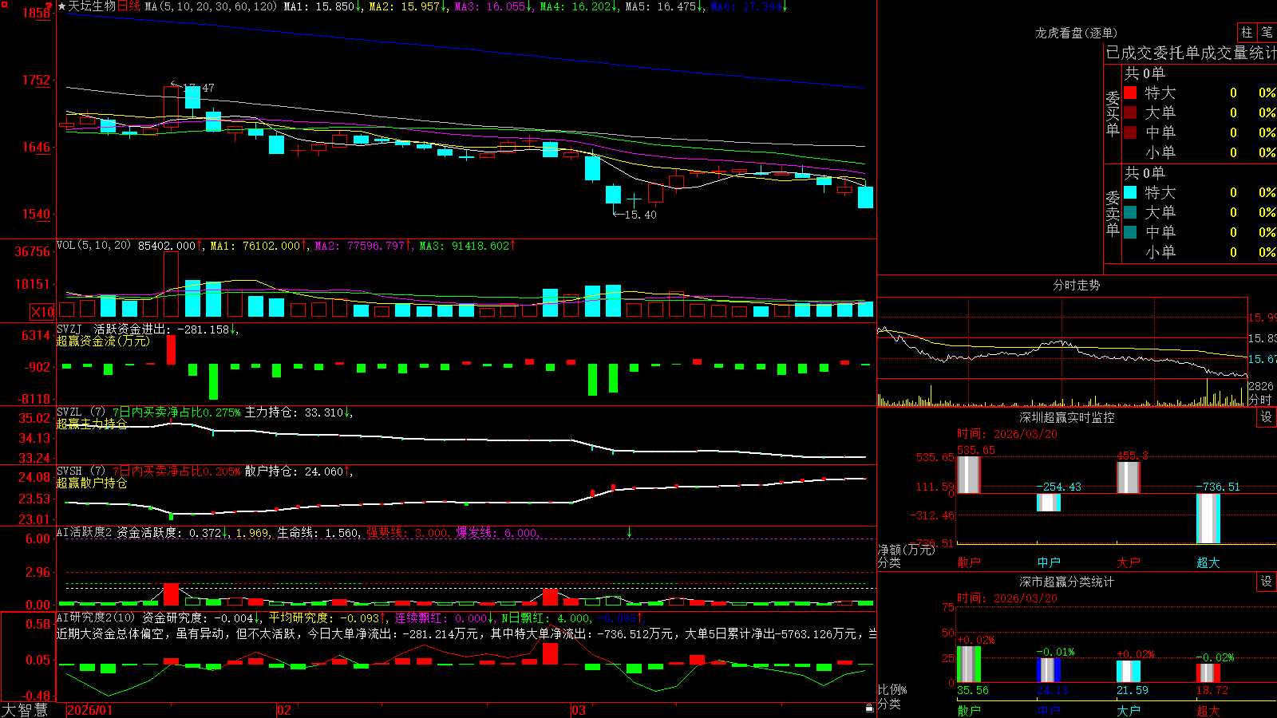Click the 超赢散户持仓 indicator label
Viewport: 1277px width, 718px height.
pos(92,483)
